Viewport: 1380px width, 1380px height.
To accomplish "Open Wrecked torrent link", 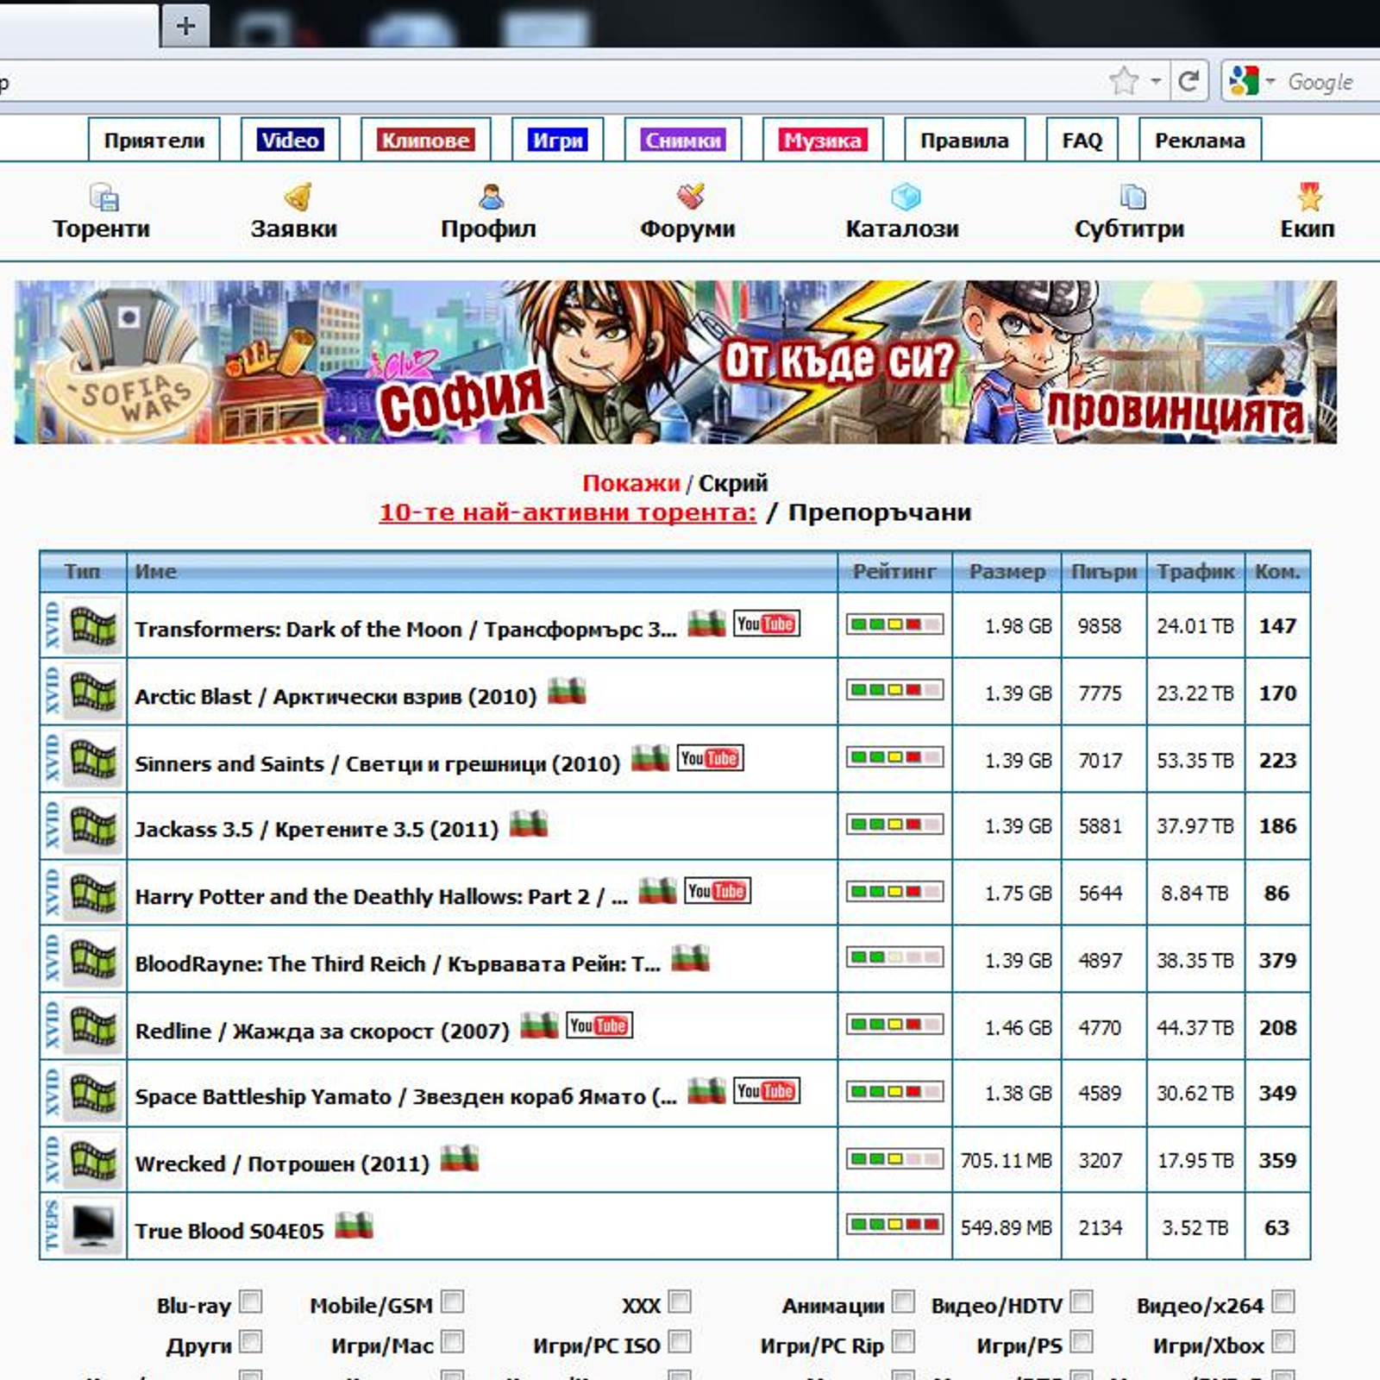I will [282, 1164].
